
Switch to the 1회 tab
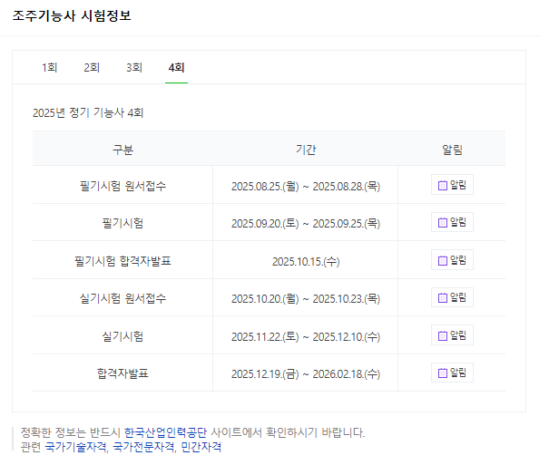pyautogui.click(x=50, y=67)
